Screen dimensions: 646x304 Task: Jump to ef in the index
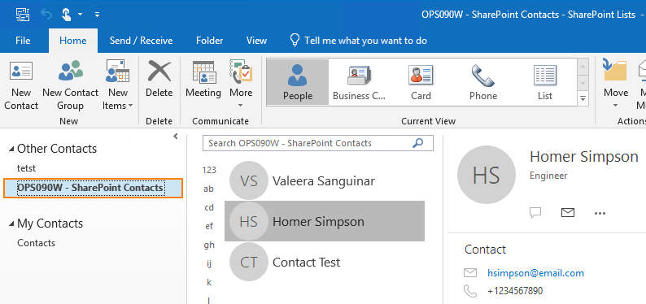[209, 226]
